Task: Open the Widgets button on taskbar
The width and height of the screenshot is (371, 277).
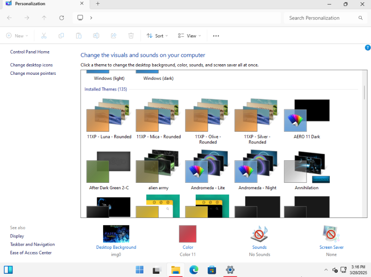Action: coord(8,270)
